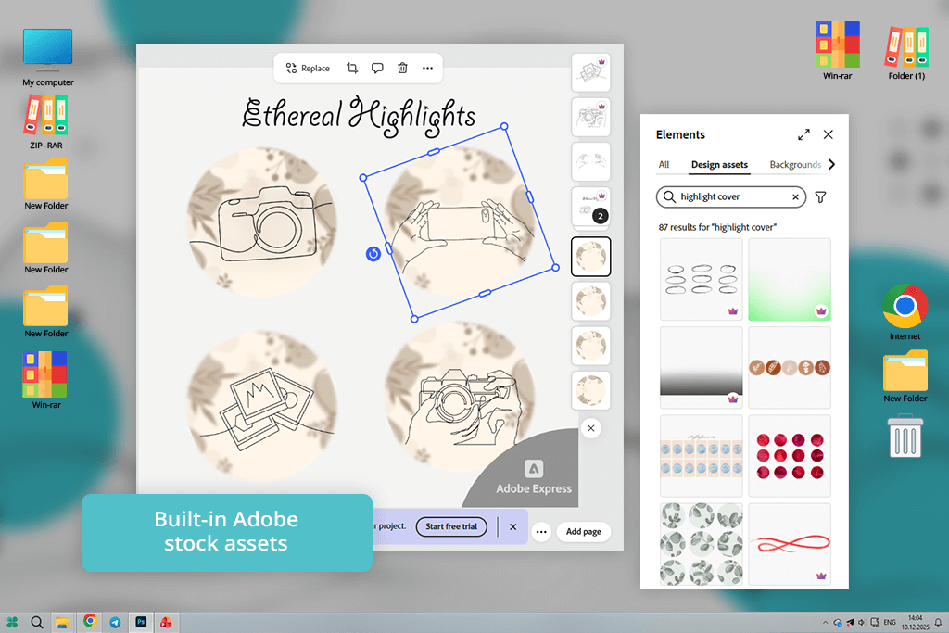Dismiss the free trial banner
This screenshot has width=949, height=633.
click(x=512, y=526)
